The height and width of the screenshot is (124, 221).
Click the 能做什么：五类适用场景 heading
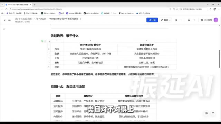click(x=68, y=86)
